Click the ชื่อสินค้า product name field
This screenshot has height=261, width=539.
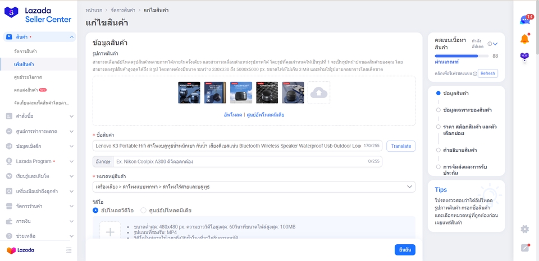pyautogui.click(x=237, y=146)
